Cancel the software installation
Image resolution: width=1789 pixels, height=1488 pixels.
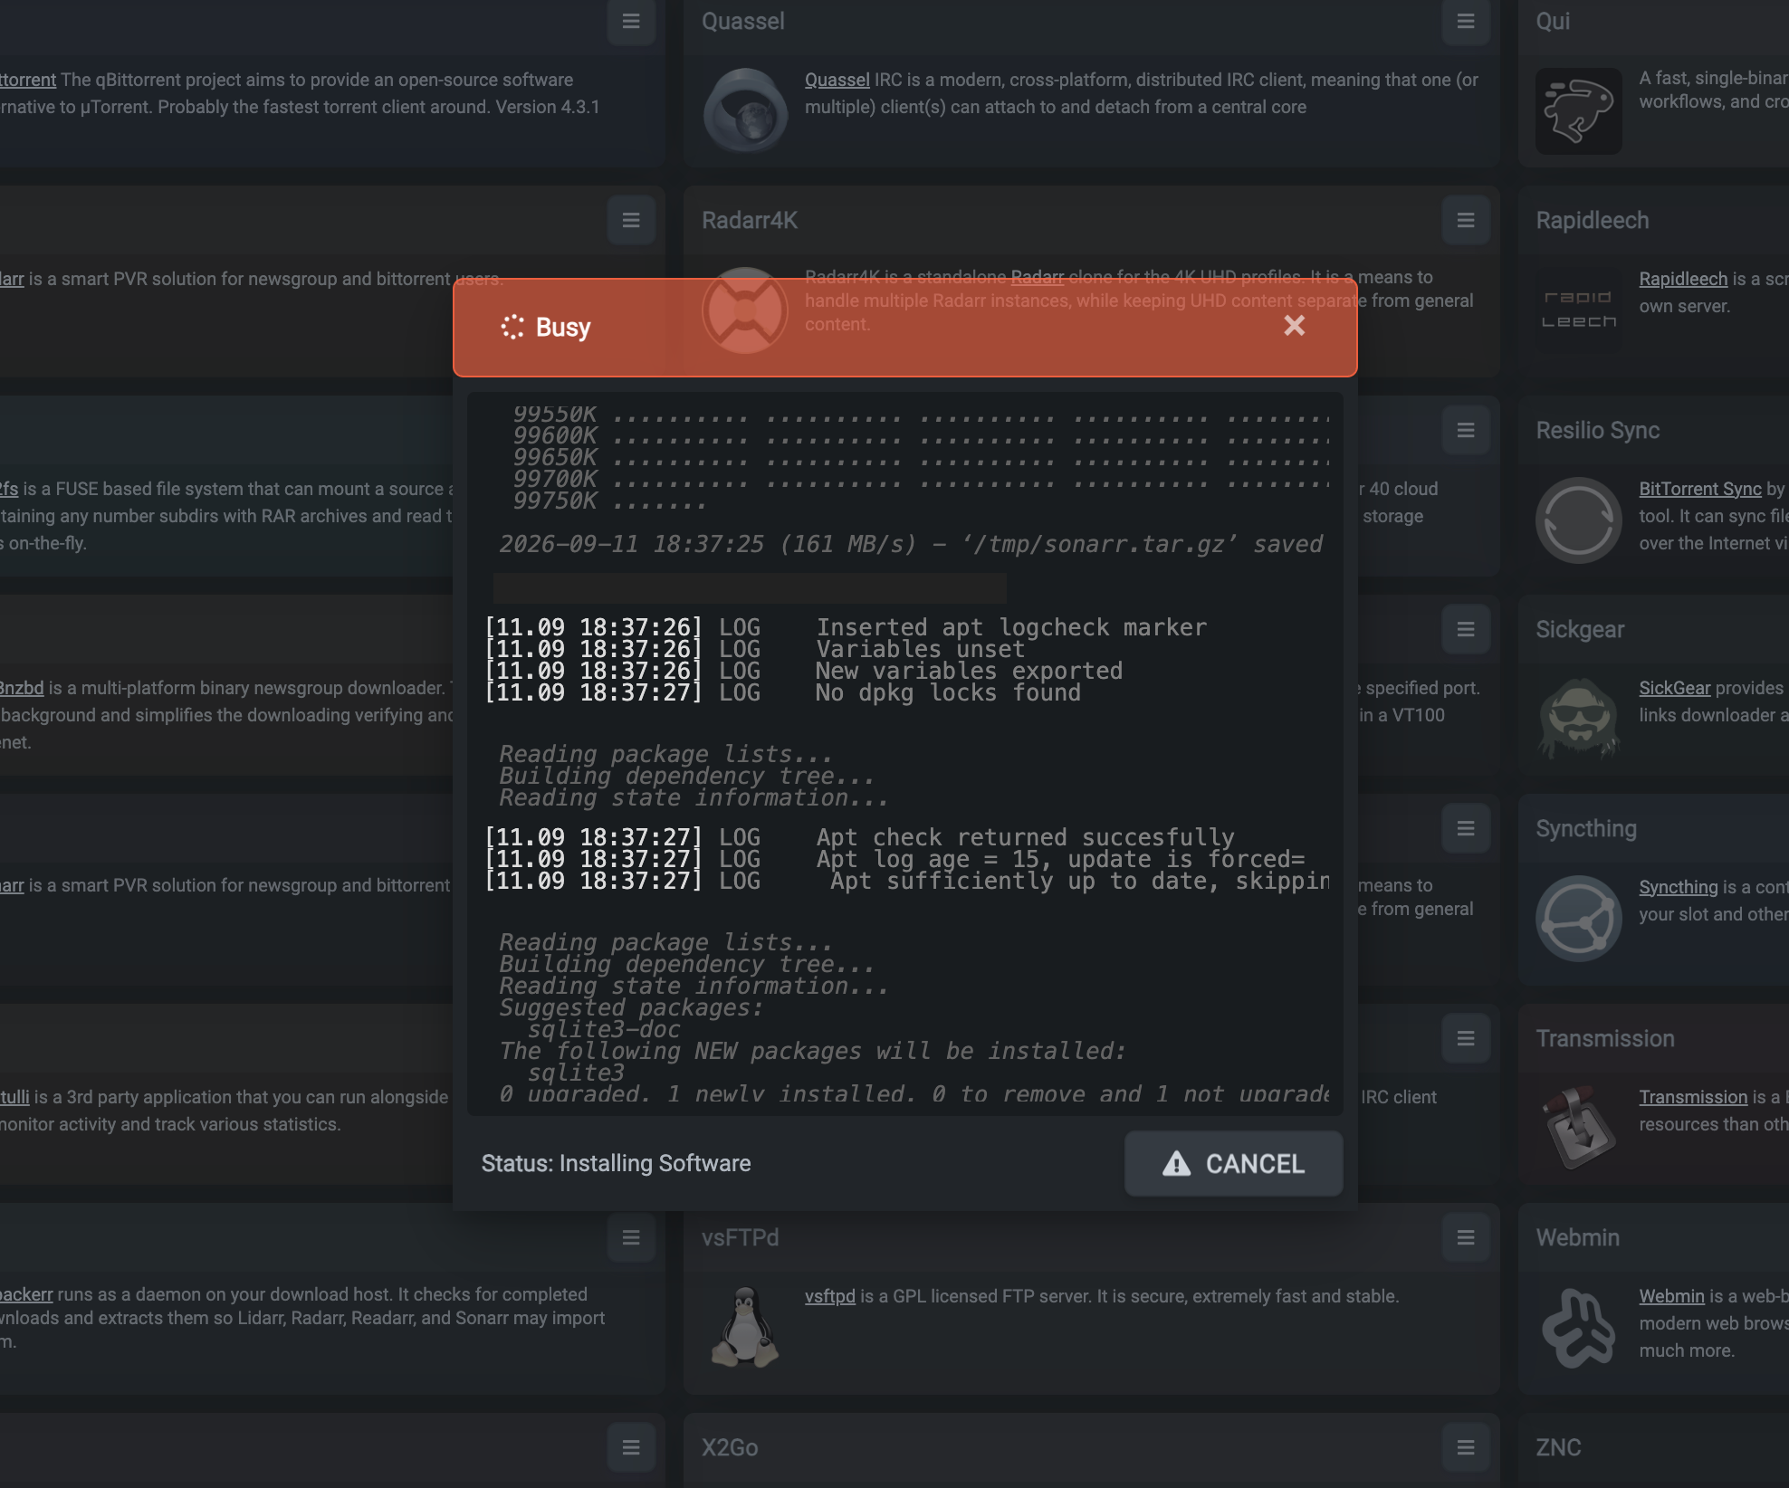tap(1233, 1163)
